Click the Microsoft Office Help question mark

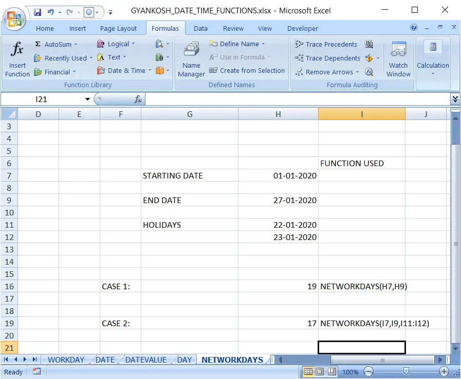pos(414,28)
